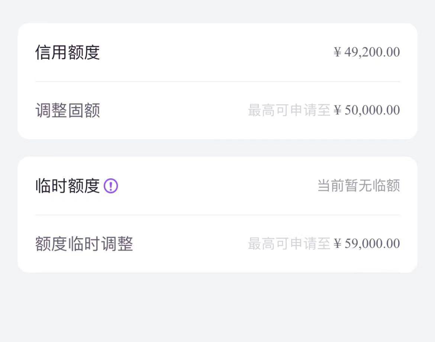Click the gap between the two cards
This screenshot has height=342, width=435.
(x=217, y=148)
